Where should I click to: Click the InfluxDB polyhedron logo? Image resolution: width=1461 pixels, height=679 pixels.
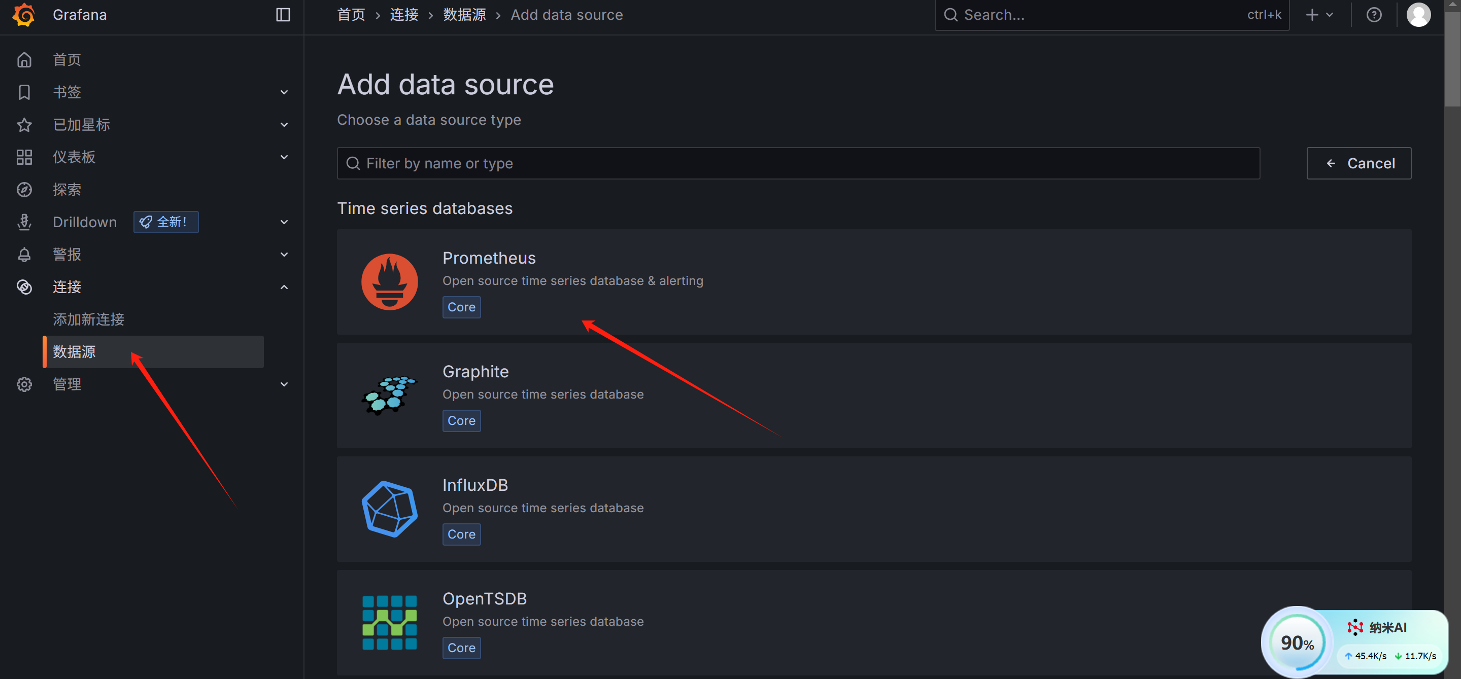(389, 509)
